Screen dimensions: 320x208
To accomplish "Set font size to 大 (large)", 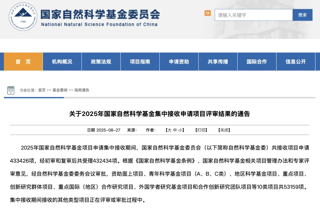I will 169,130.
